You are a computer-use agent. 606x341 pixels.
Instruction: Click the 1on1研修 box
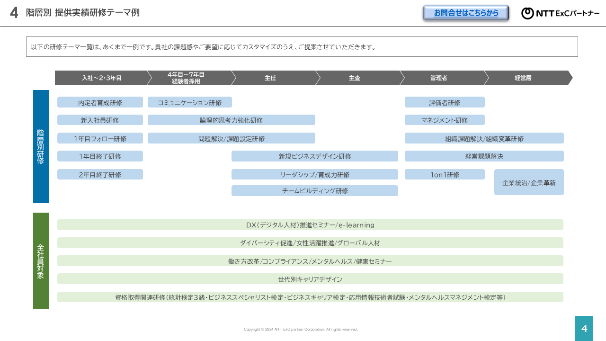pyautogui.click(x=445, y=174)
